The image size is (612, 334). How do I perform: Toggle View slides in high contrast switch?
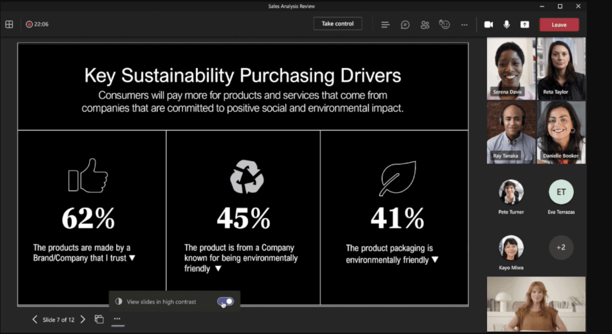click(x=225, y=301)
